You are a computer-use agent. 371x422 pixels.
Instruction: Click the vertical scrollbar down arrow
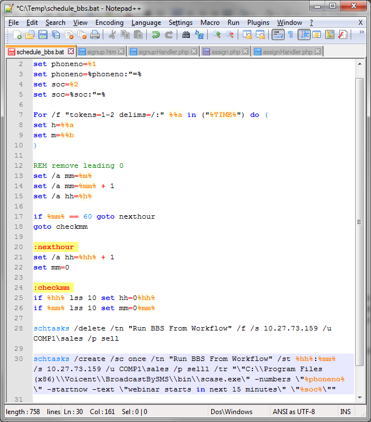(x=360, y=398)
